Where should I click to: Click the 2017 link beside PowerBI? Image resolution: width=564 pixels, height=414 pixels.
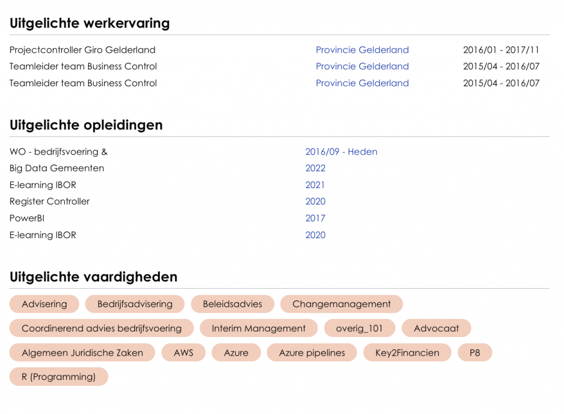pos(315,218)
